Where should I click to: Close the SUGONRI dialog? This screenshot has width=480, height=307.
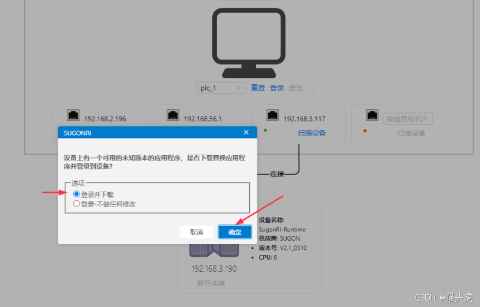point(246,133)
